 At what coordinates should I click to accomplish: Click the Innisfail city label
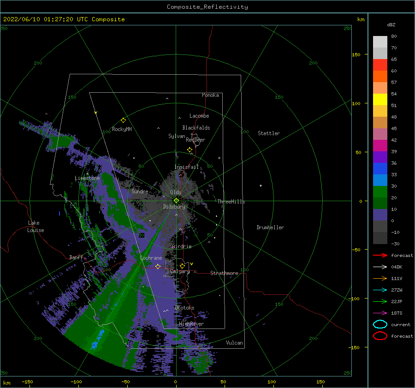point(186,167)
